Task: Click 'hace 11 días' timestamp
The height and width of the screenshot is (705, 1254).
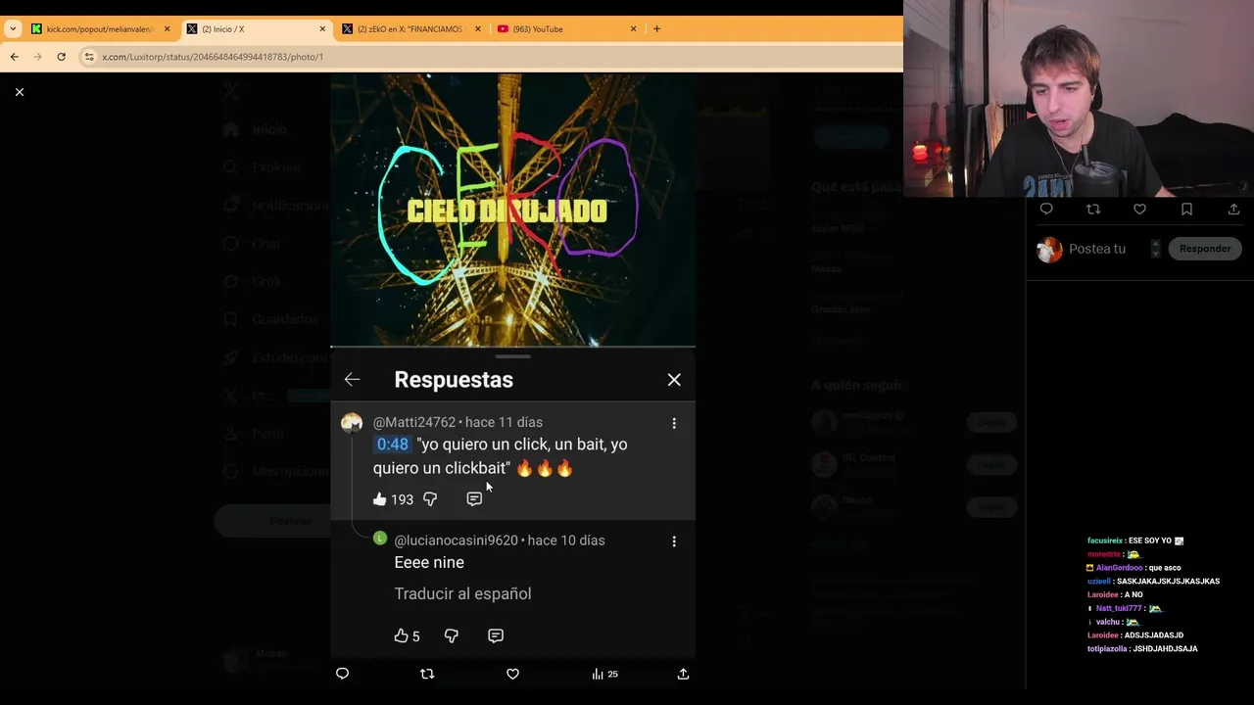Action: point(504,422)
